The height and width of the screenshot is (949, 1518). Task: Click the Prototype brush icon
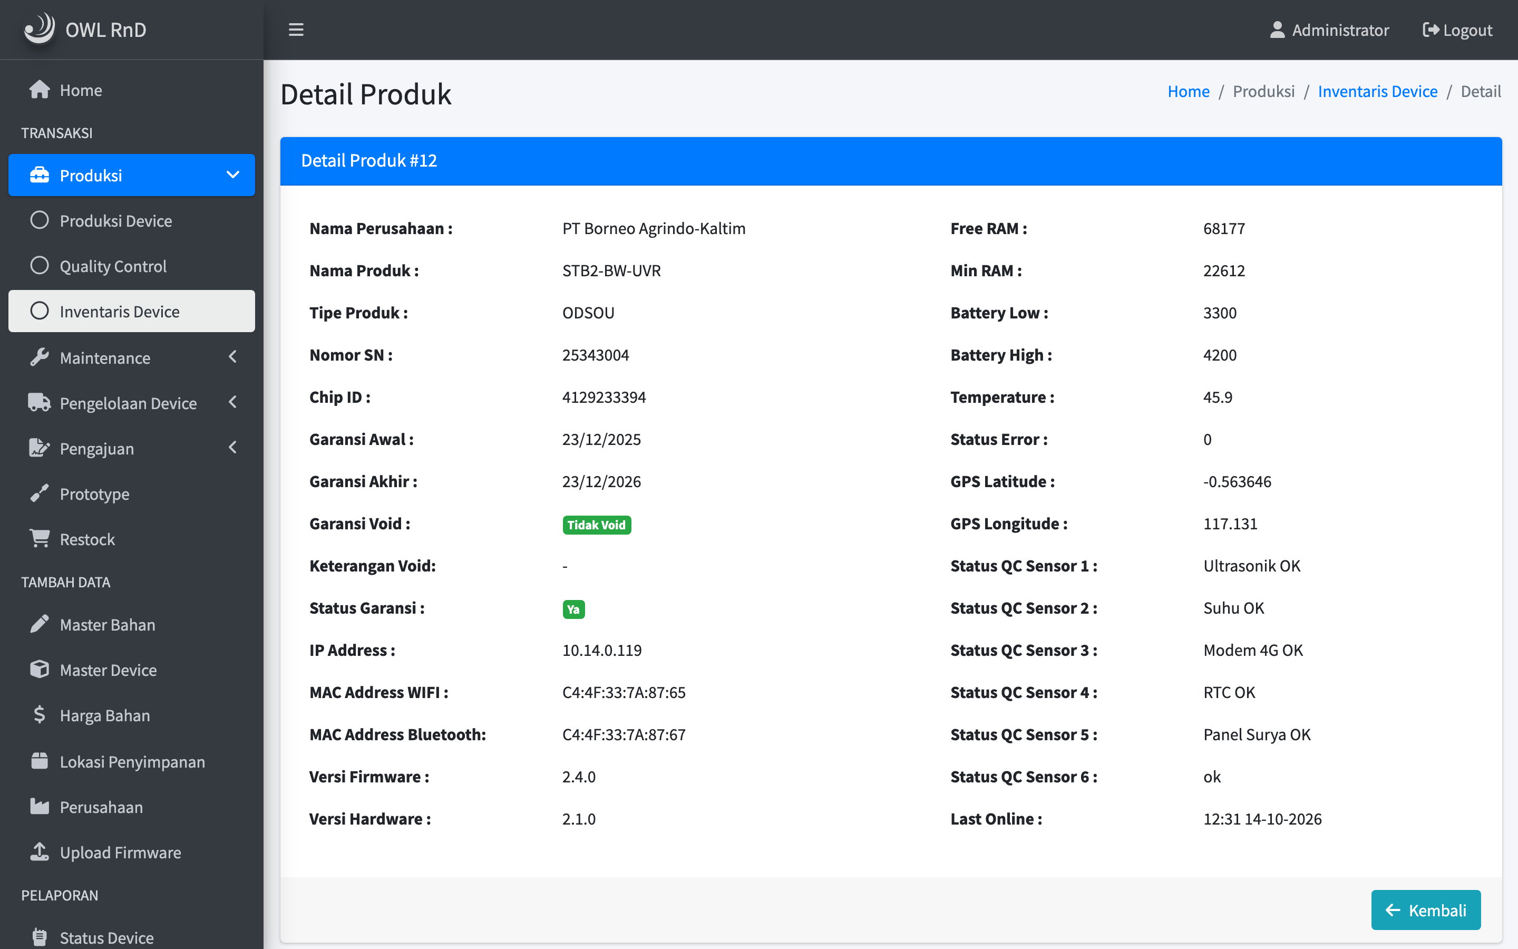pos(40,493)
